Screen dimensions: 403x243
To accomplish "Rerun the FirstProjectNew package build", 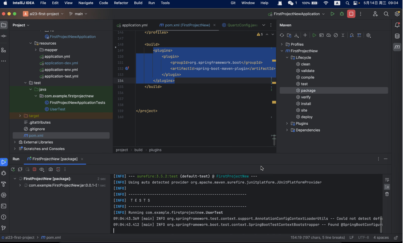I will (x=13, y=170).
